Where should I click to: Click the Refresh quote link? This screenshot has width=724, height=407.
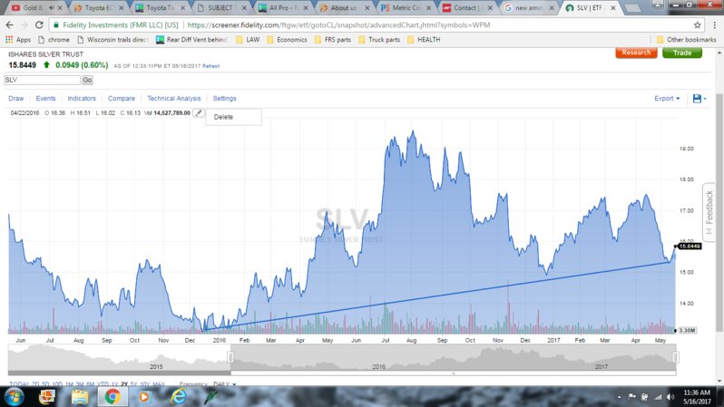[211, 66]
